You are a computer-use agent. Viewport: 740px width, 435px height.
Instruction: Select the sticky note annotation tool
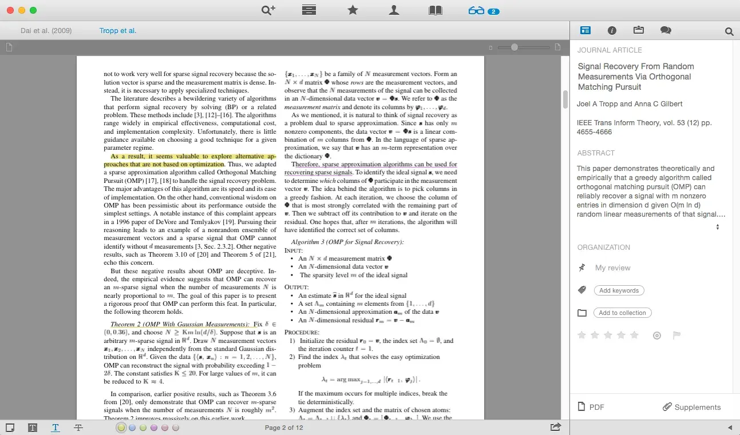(10, 428)
